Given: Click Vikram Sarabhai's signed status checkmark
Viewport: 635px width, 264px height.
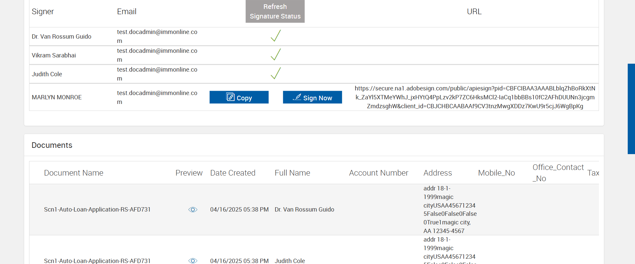Looking at the screenshot, I should [x=275, y=54].
